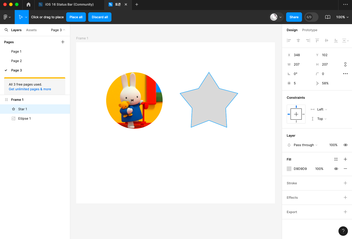Click the Home icon tab
This screenshot has width=352, height=239.
(x=29, y=4)
